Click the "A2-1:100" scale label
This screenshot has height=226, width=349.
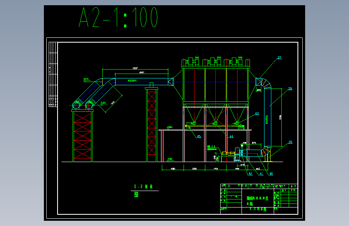click(118, 17)
